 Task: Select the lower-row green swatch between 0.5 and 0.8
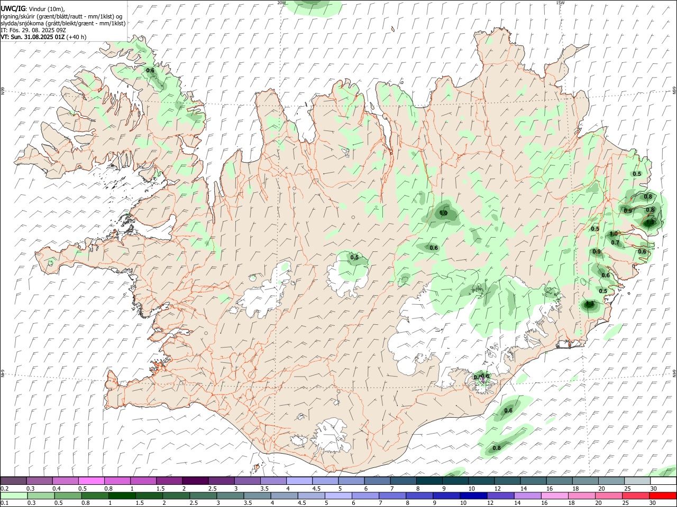coord(68,496)
